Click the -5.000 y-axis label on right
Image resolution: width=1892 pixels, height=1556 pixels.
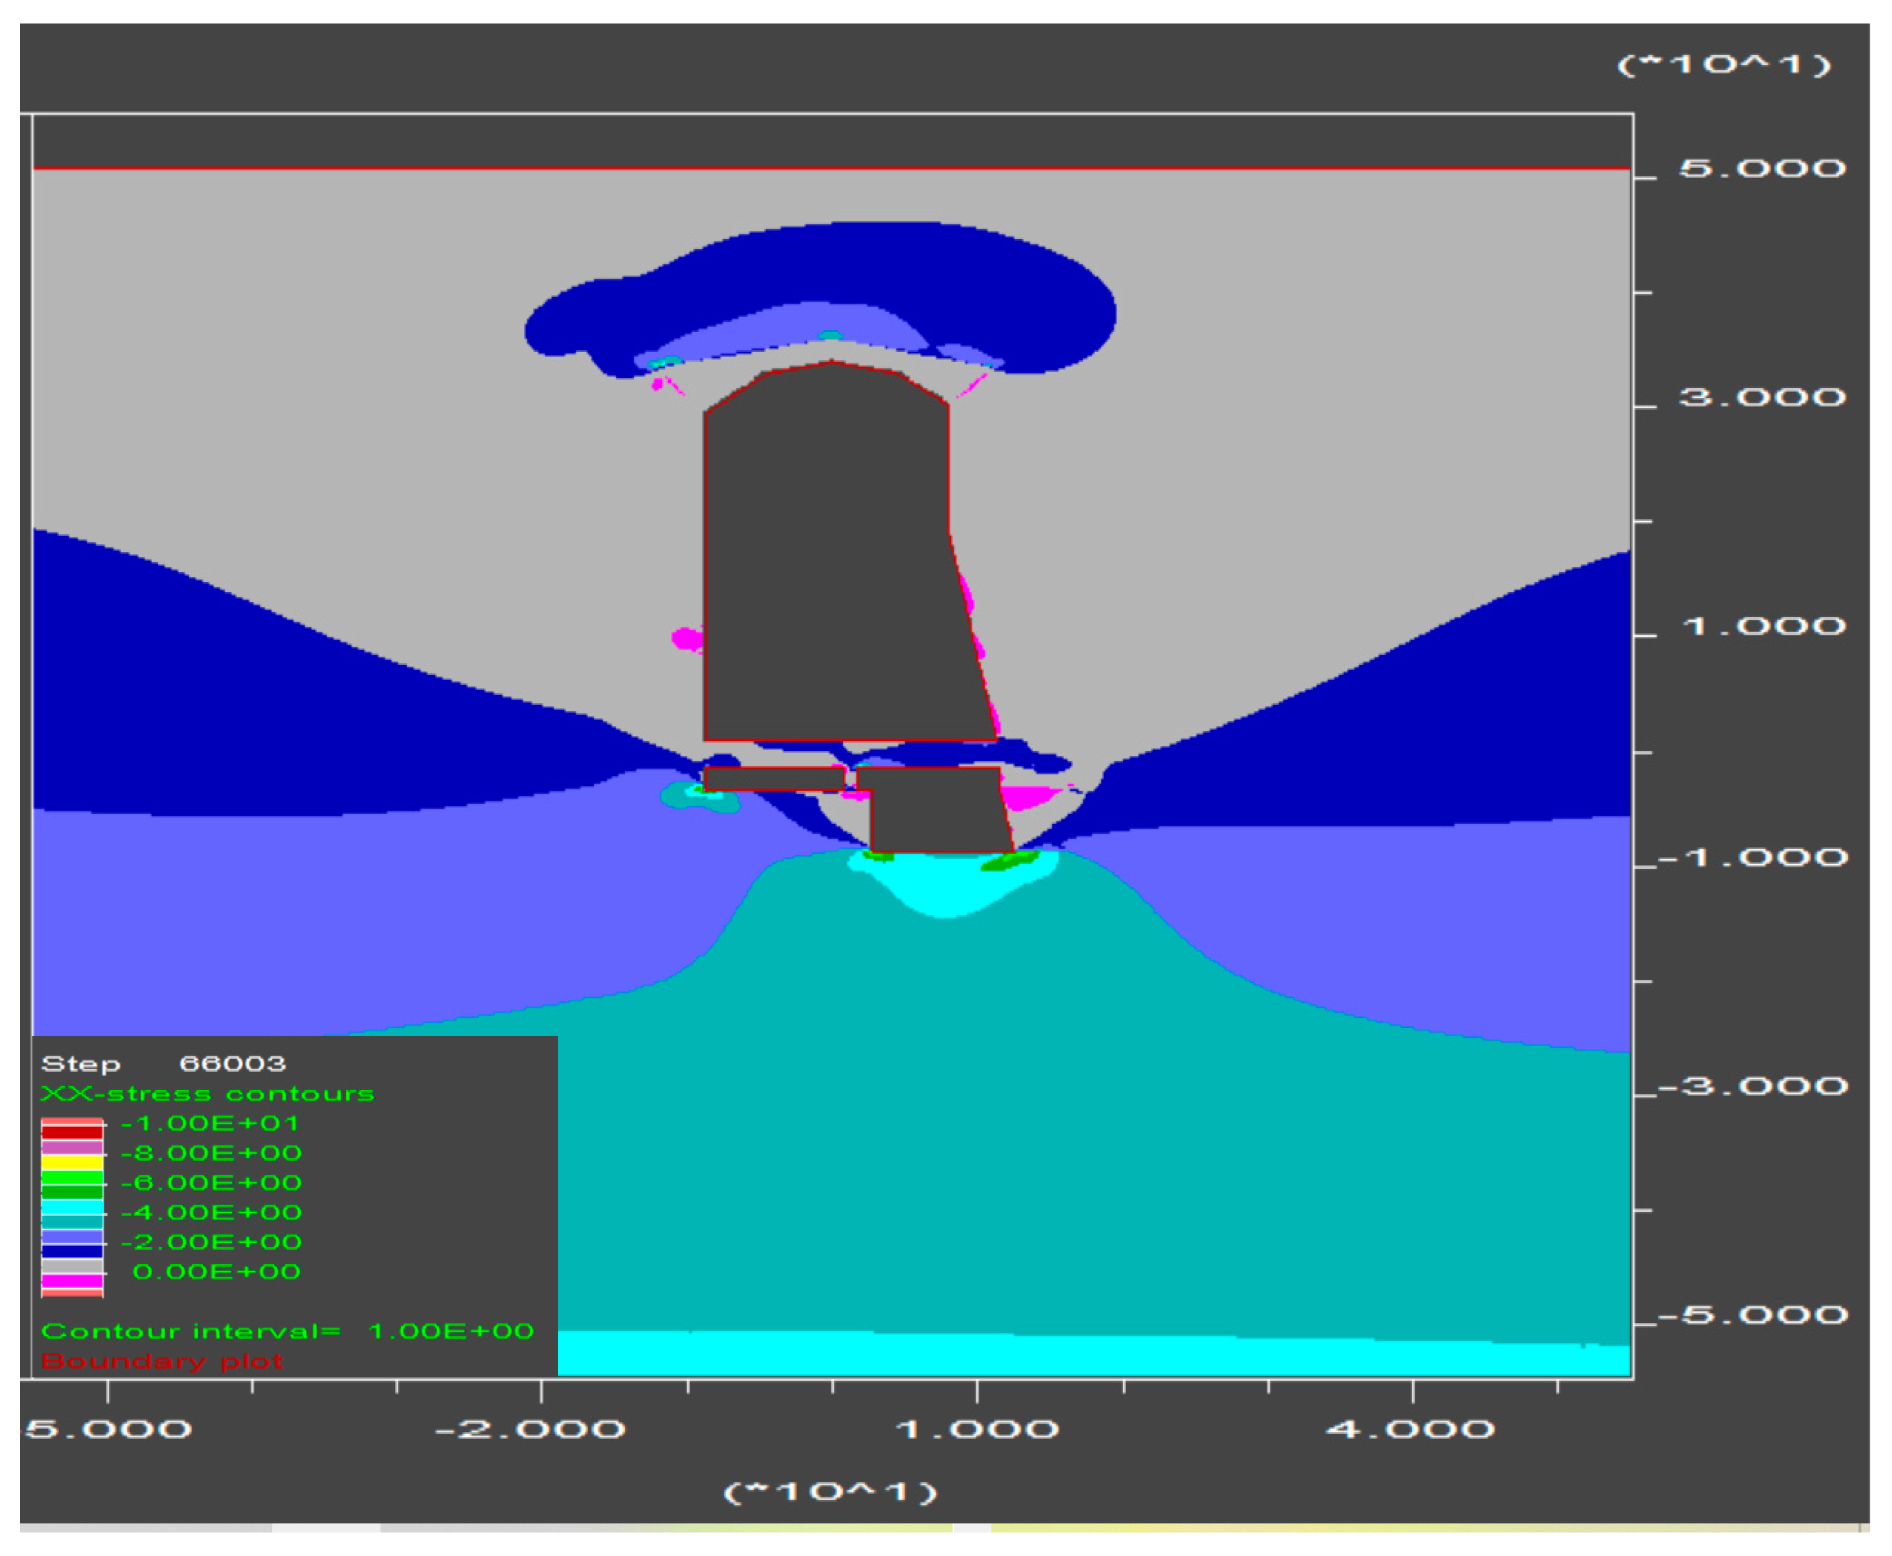pos(1752,1315)
